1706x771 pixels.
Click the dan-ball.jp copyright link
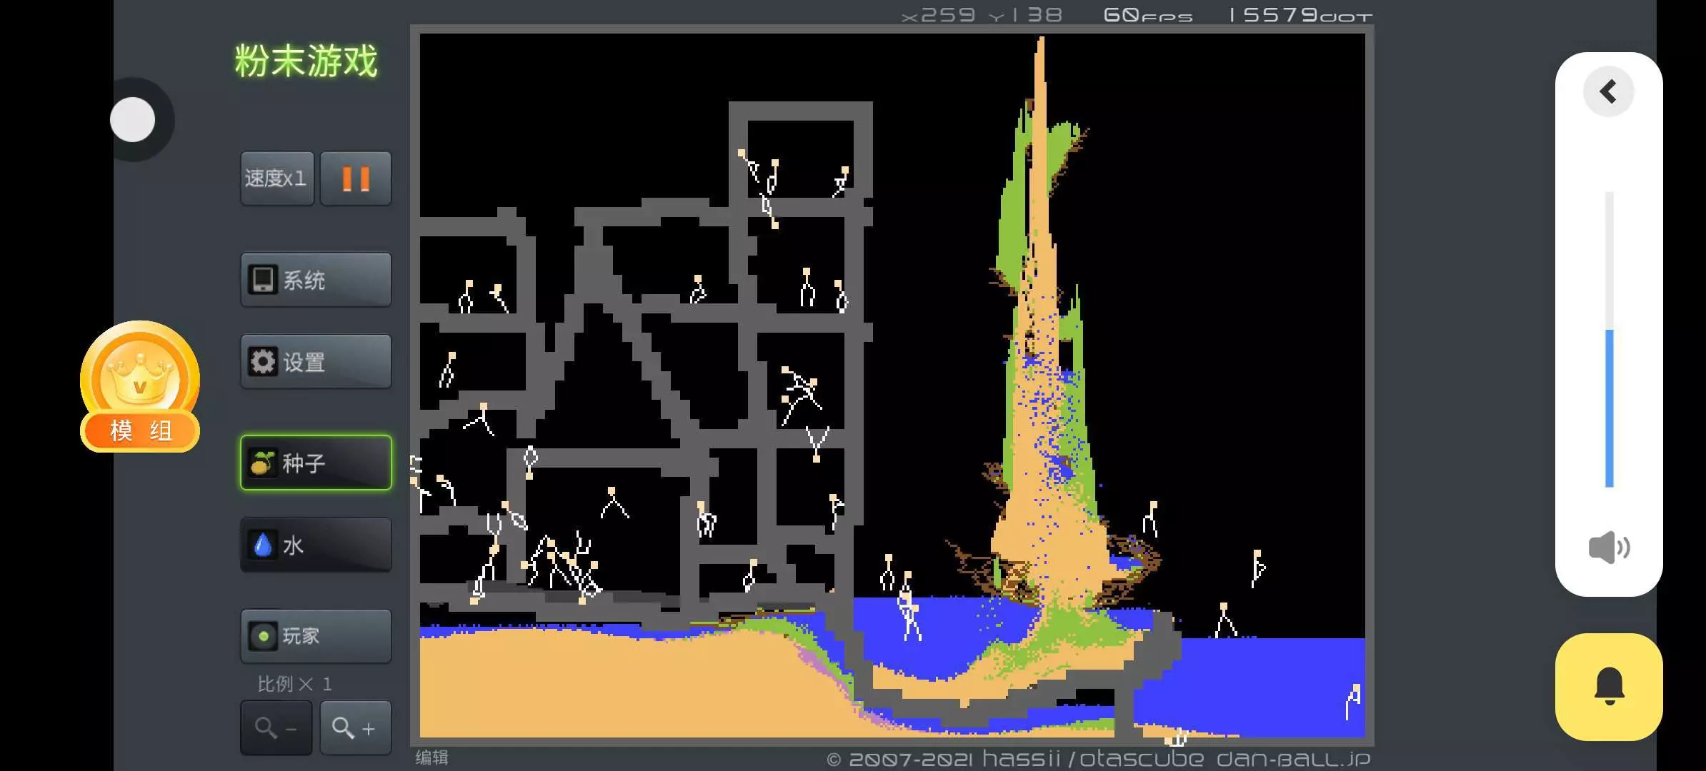pyautogui.click(x=1293, y=759)
